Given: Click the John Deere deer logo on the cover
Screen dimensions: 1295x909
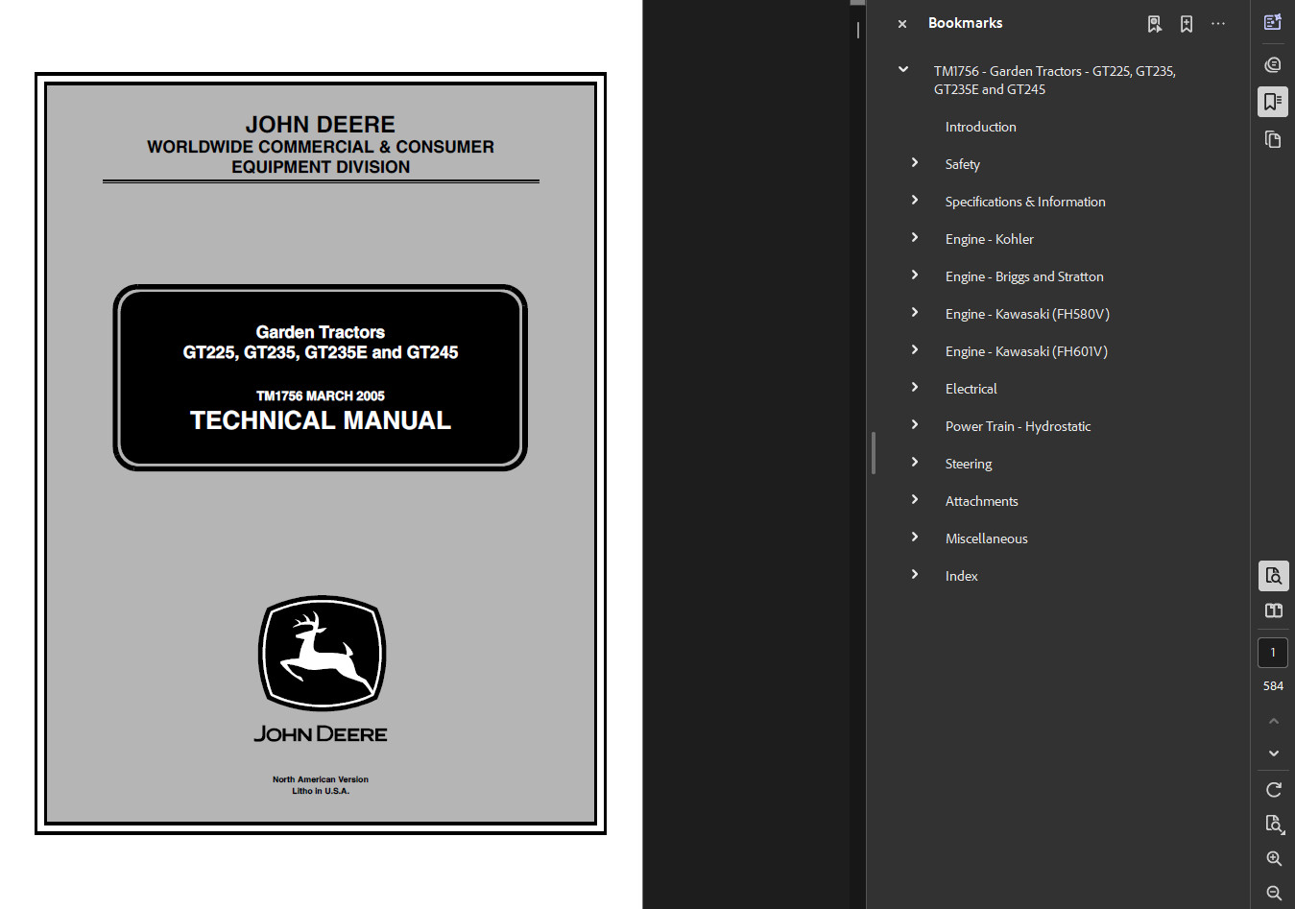Looking at the screenshot, I should tap(322, 653).
